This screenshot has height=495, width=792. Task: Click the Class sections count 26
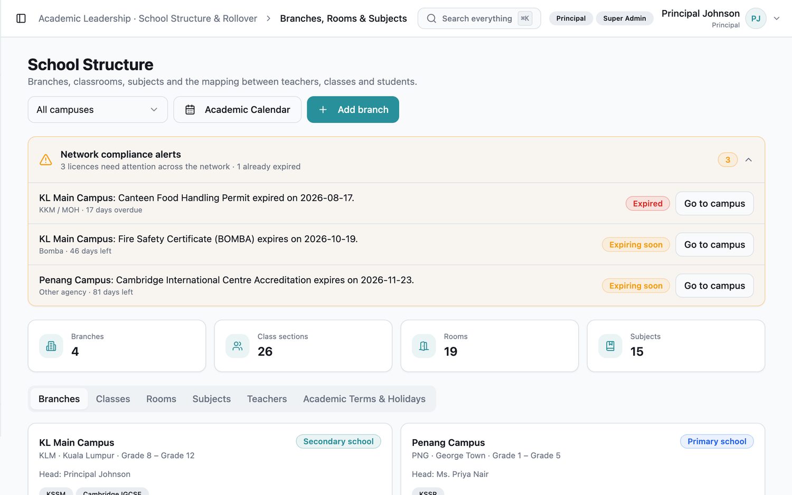265,352
